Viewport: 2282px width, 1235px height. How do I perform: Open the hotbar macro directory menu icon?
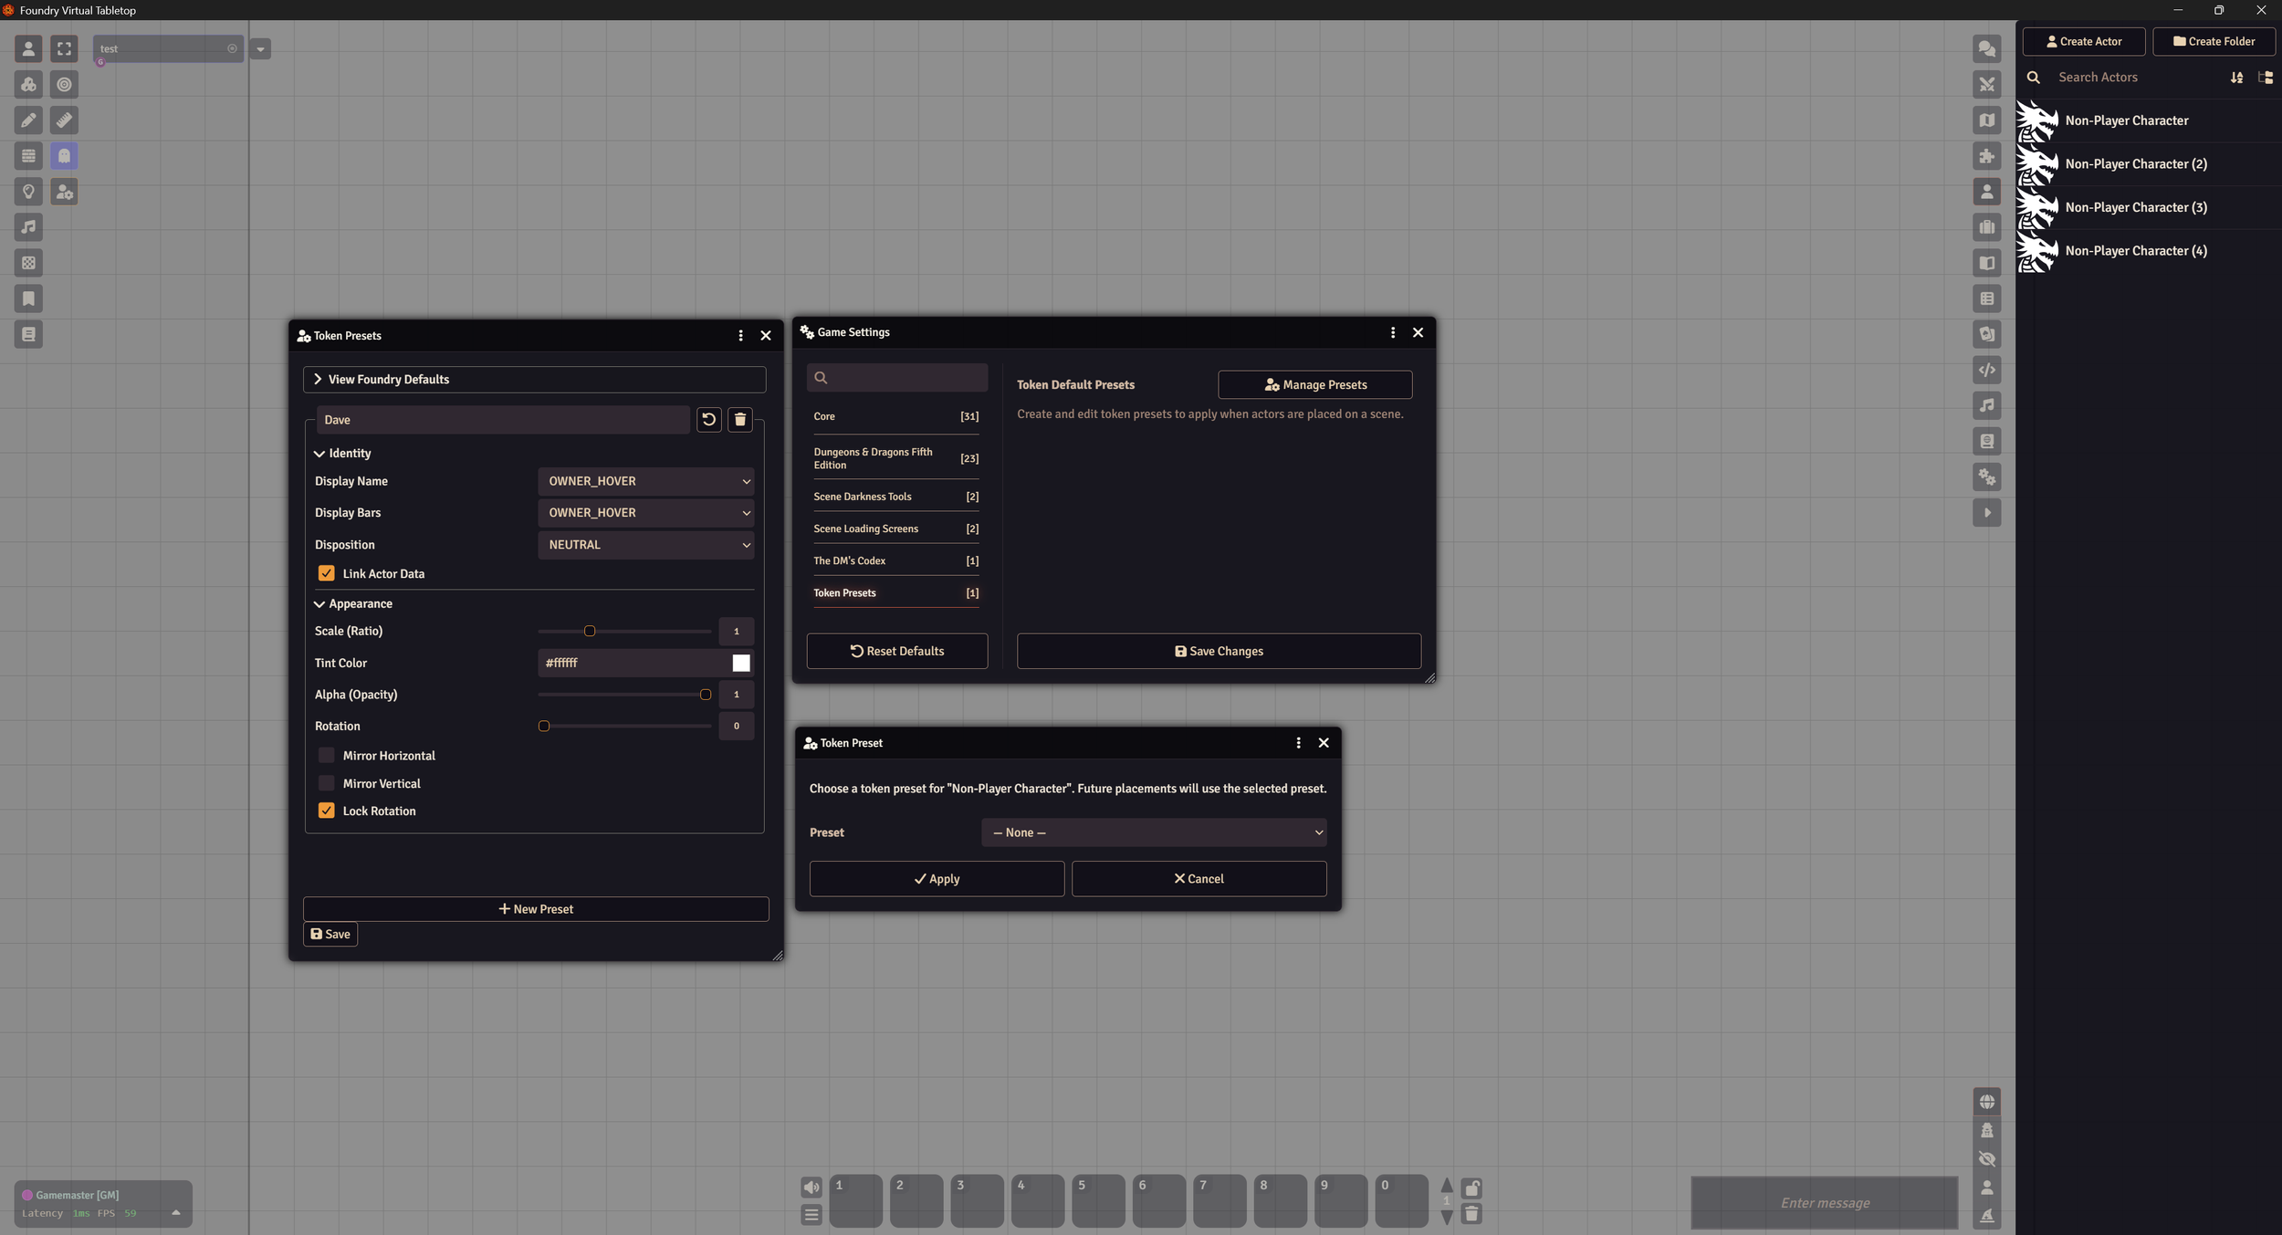coord(811,1215)
